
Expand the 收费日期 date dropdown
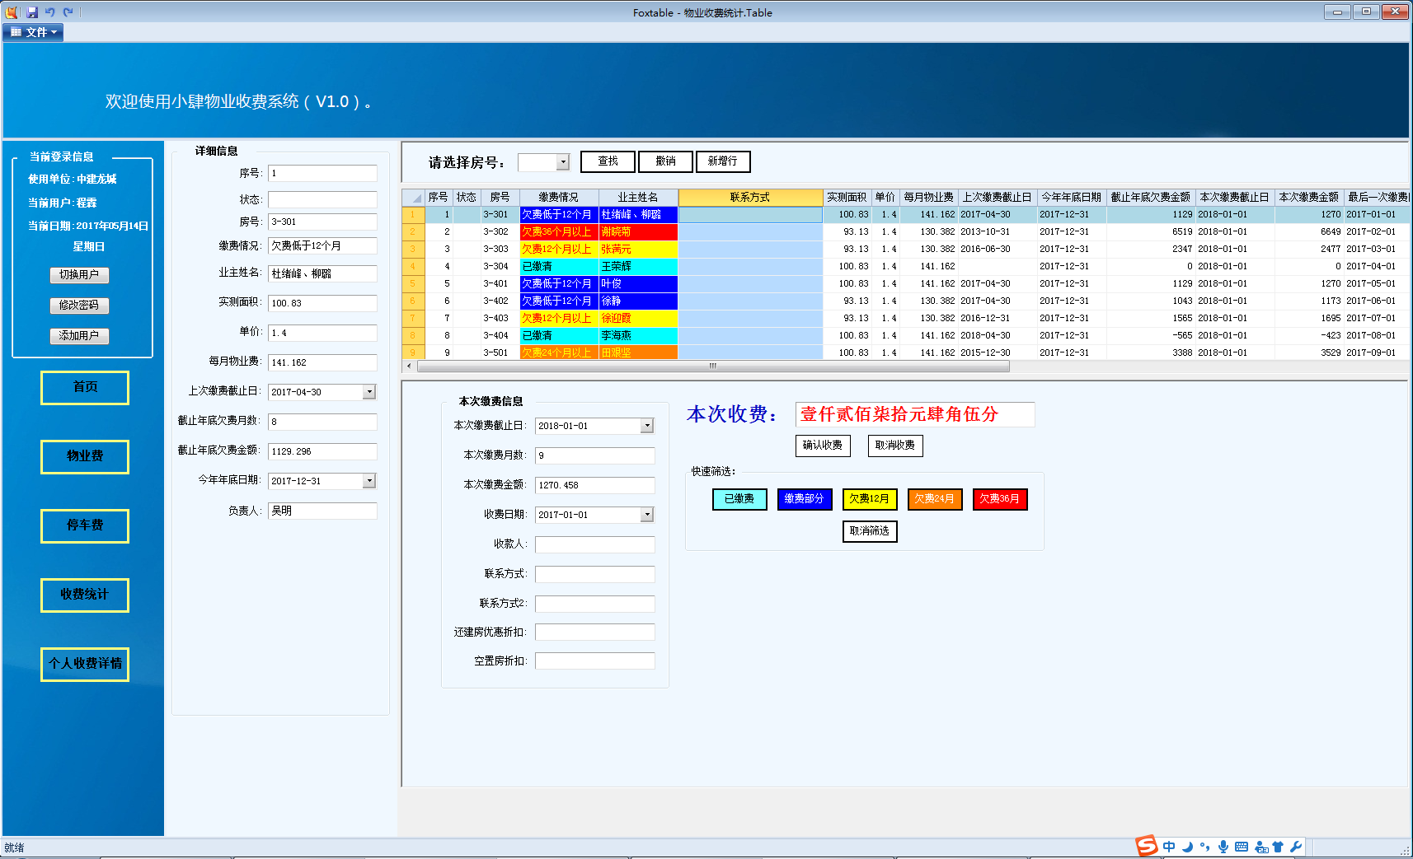coord(647,515)
